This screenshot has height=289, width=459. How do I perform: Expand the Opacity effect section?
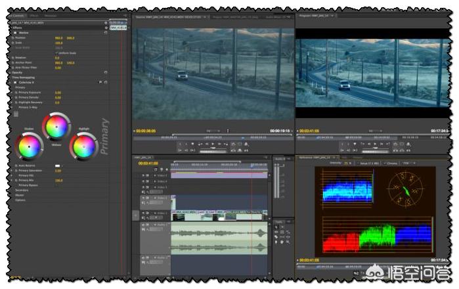11,72
